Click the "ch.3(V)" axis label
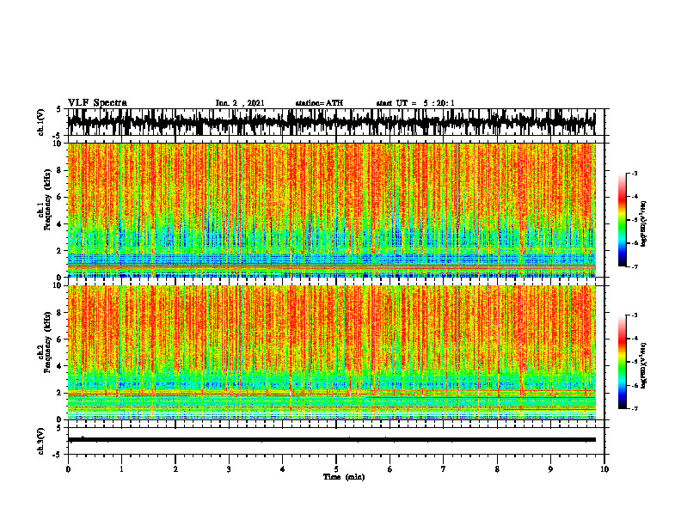681x526 pixels. coord(41,441)
